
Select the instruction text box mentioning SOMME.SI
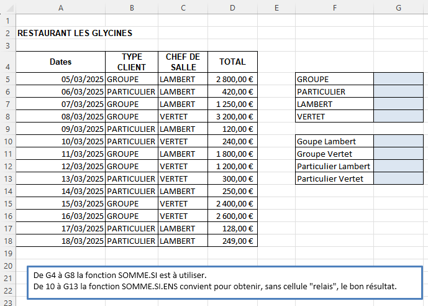point(225,281)
